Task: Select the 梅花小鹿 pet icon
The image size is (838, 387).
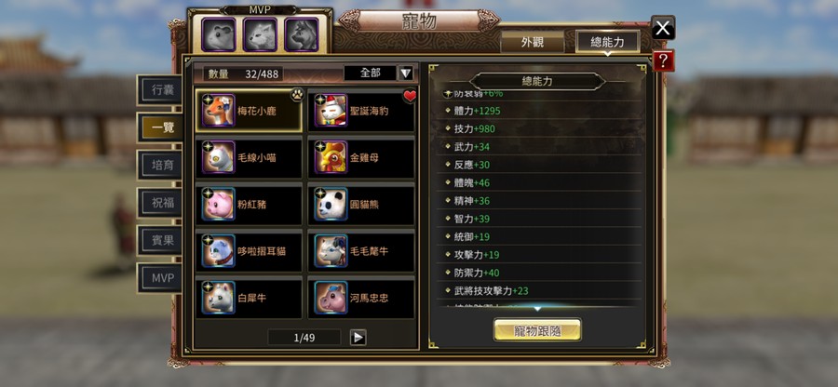Action: click(x=219, y=111)
